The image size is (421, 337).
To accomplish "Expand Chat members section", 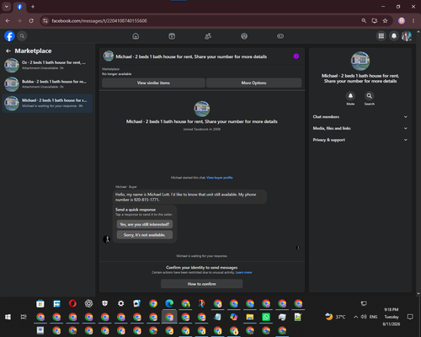I will (360, 117).
